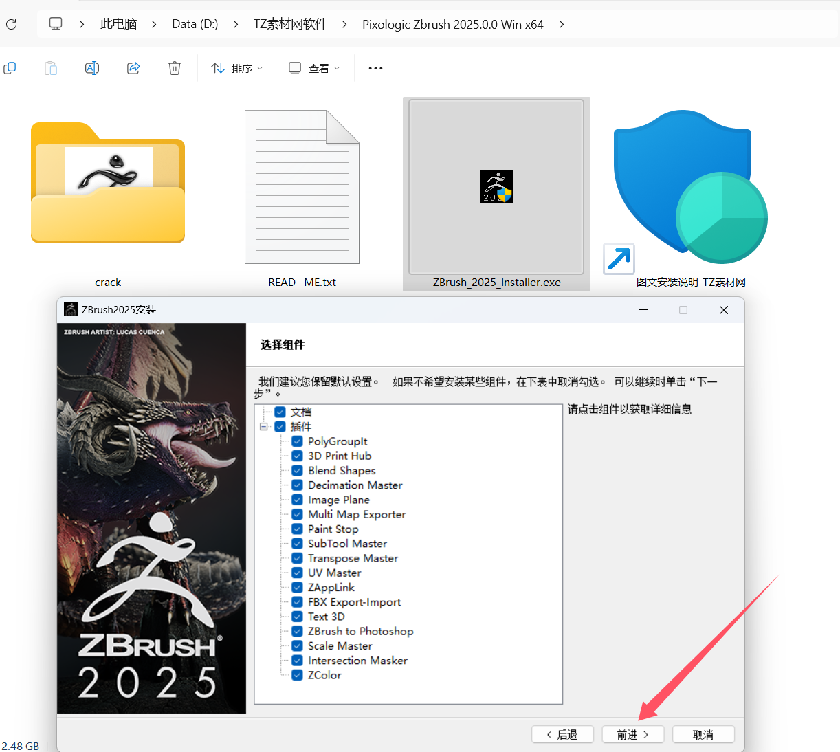Uncheck the Scale Master checkbox
The height and width of the screenshot is (752, 840).
[x=297, y=645]
